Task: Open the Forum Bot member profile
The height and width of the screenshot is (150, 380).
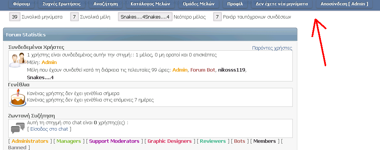Action: 203,70
